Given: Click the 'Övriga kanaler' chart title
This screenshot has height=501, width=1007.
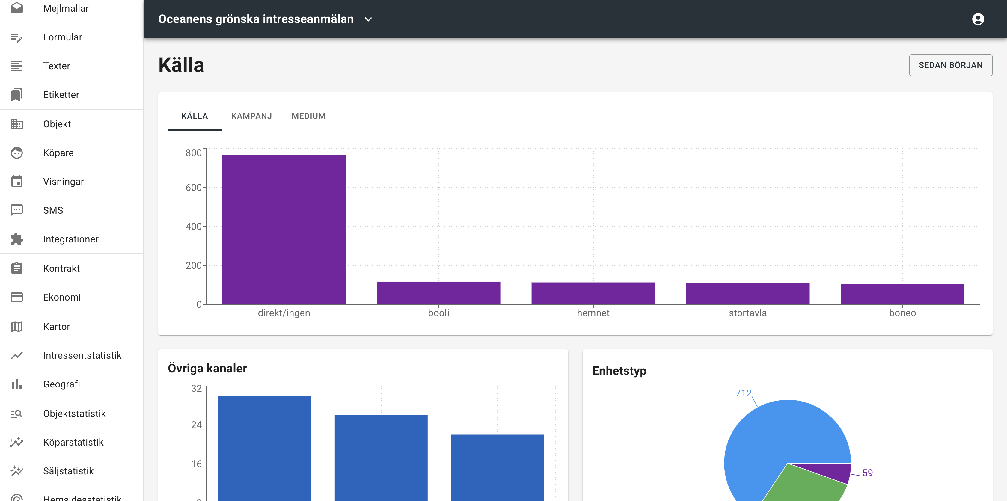Looking at the screenshot, I should click(x=207, y=368).
